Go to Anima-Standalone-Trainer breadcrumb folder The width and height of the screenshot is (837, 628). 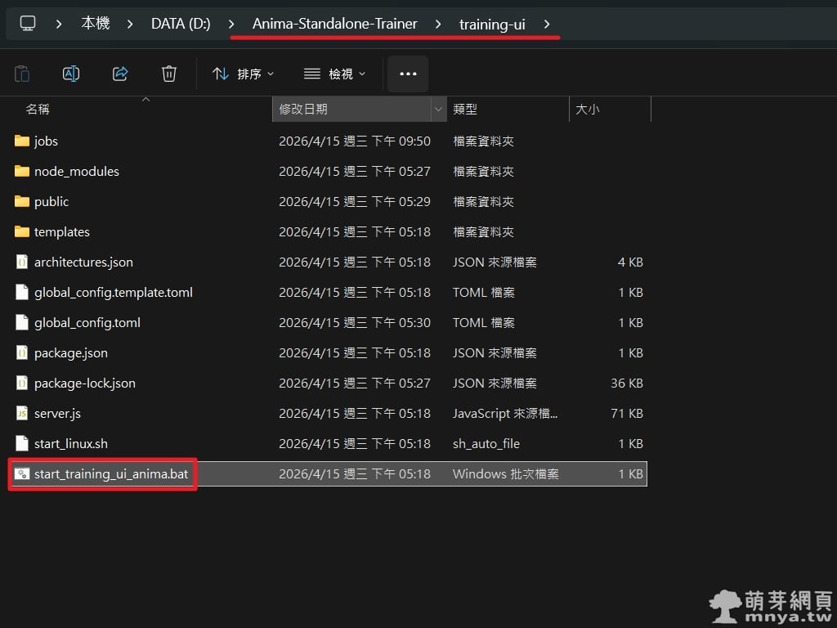point(334,24)
